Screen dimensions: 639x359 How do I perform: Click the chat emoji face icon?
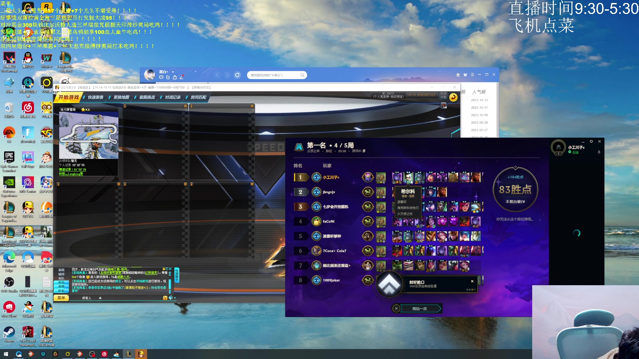[x=165, y=298]
